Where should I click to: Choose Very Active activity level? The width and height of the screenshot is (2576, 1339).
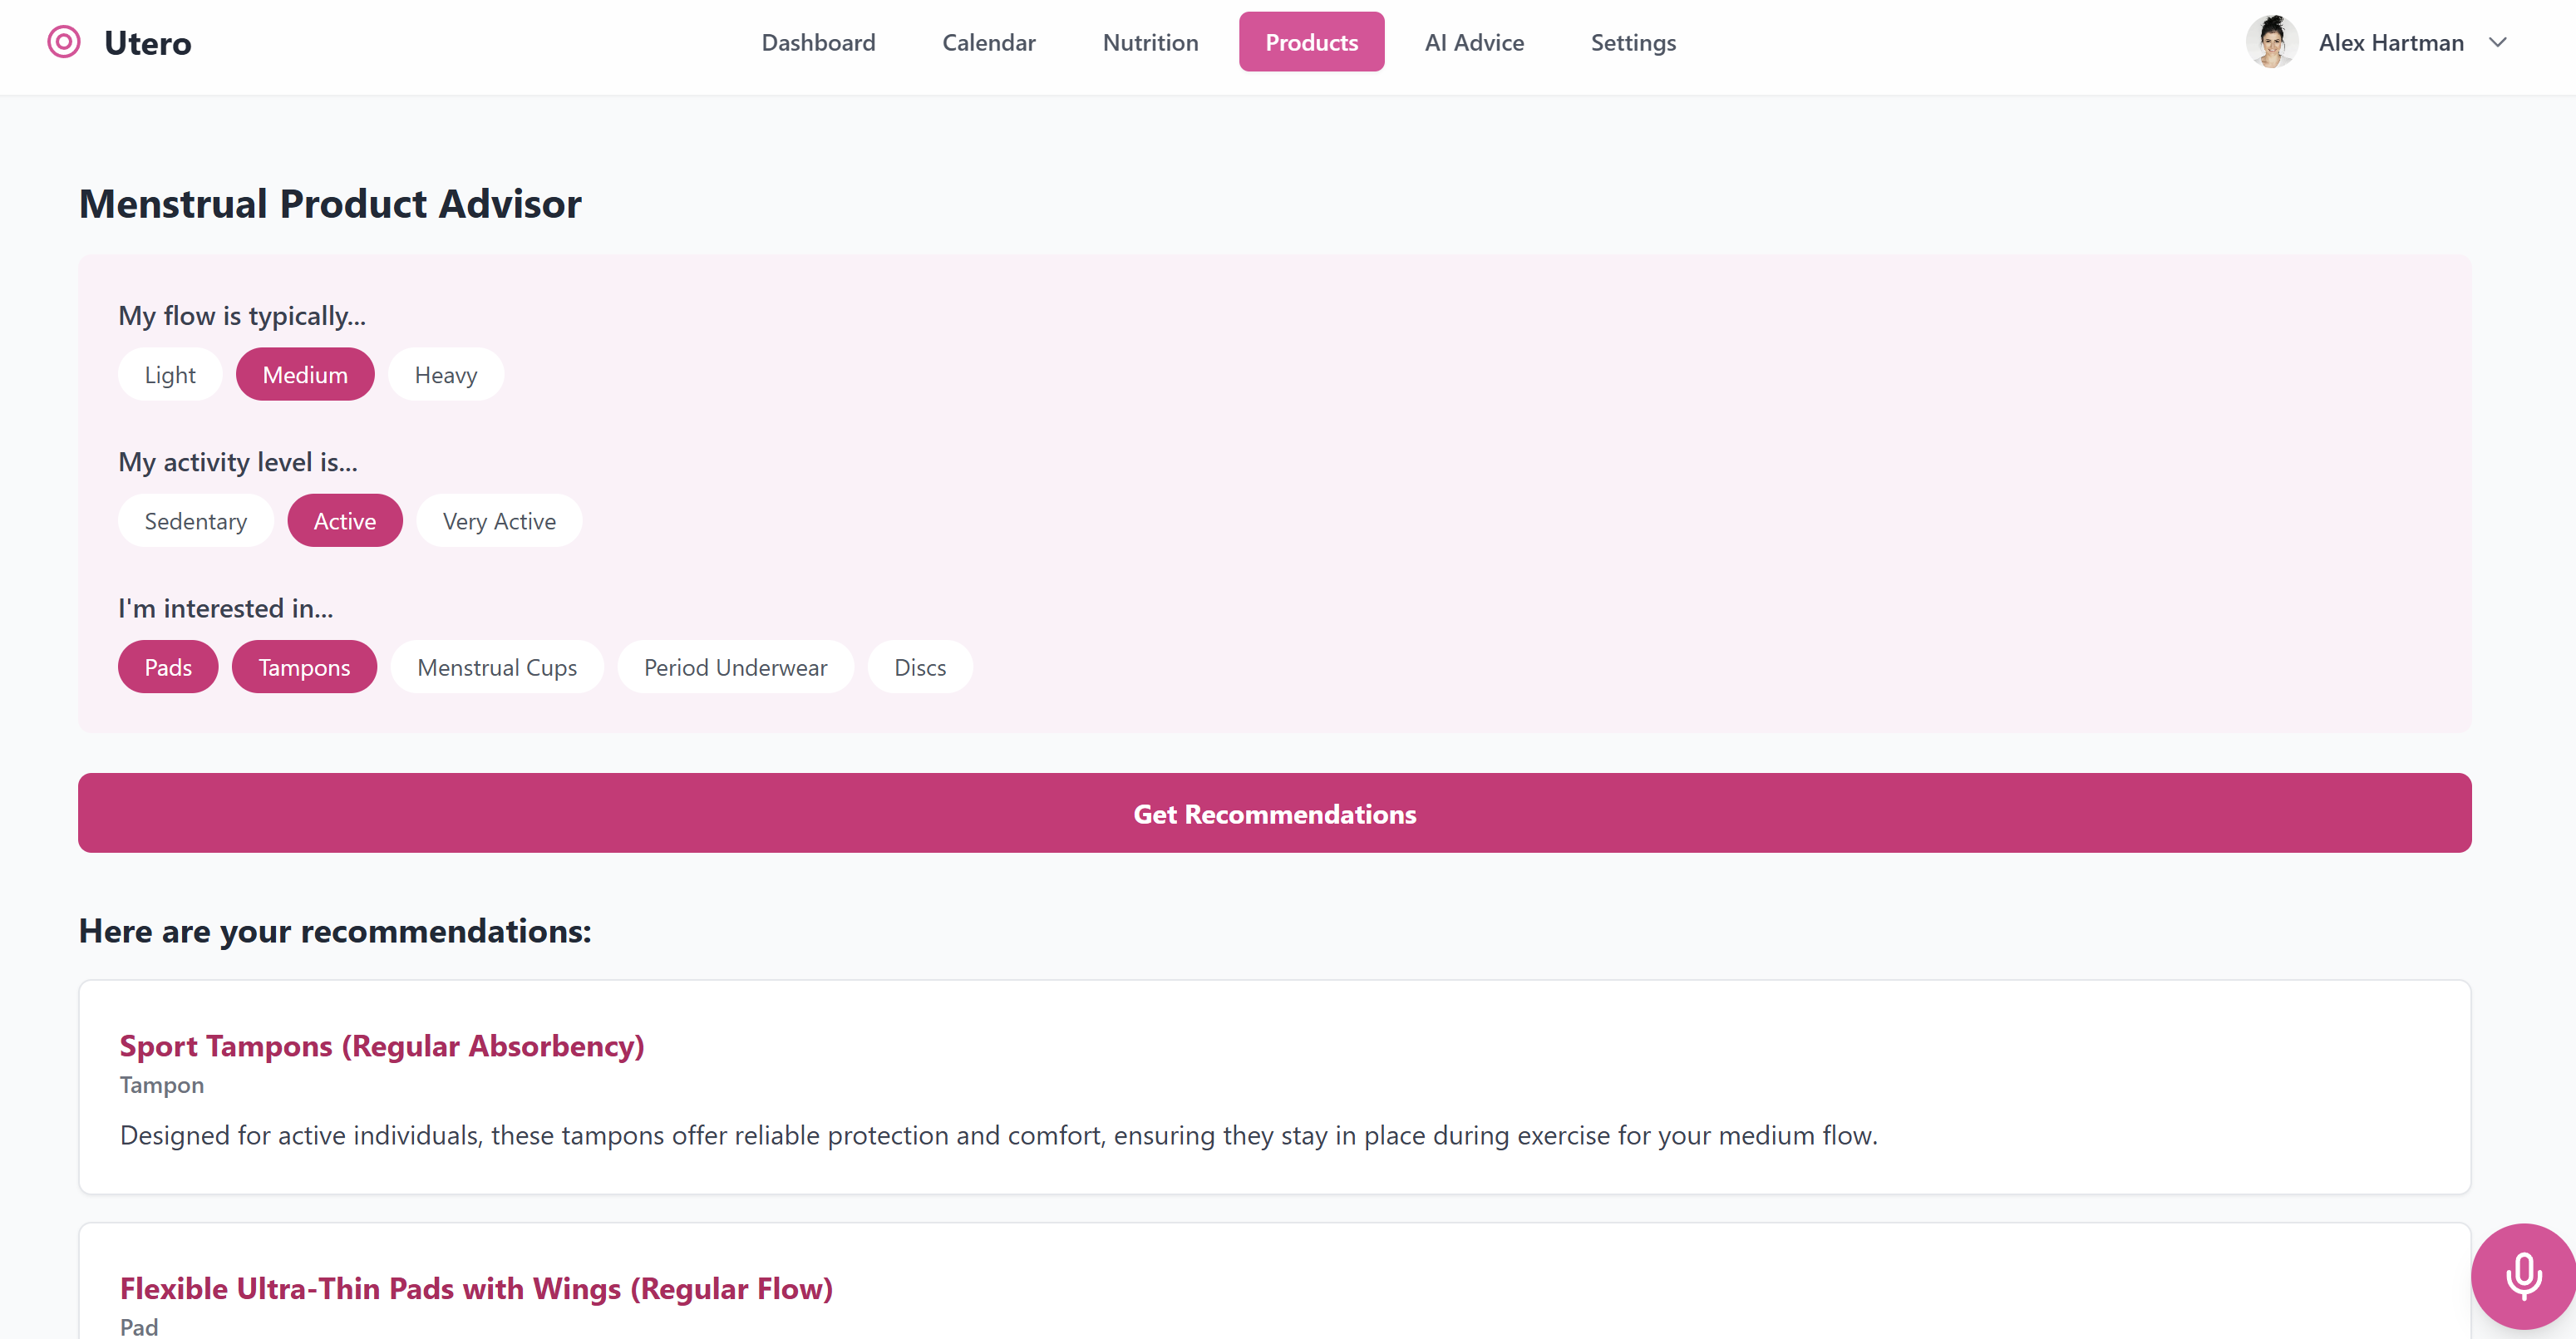point(499,521)
